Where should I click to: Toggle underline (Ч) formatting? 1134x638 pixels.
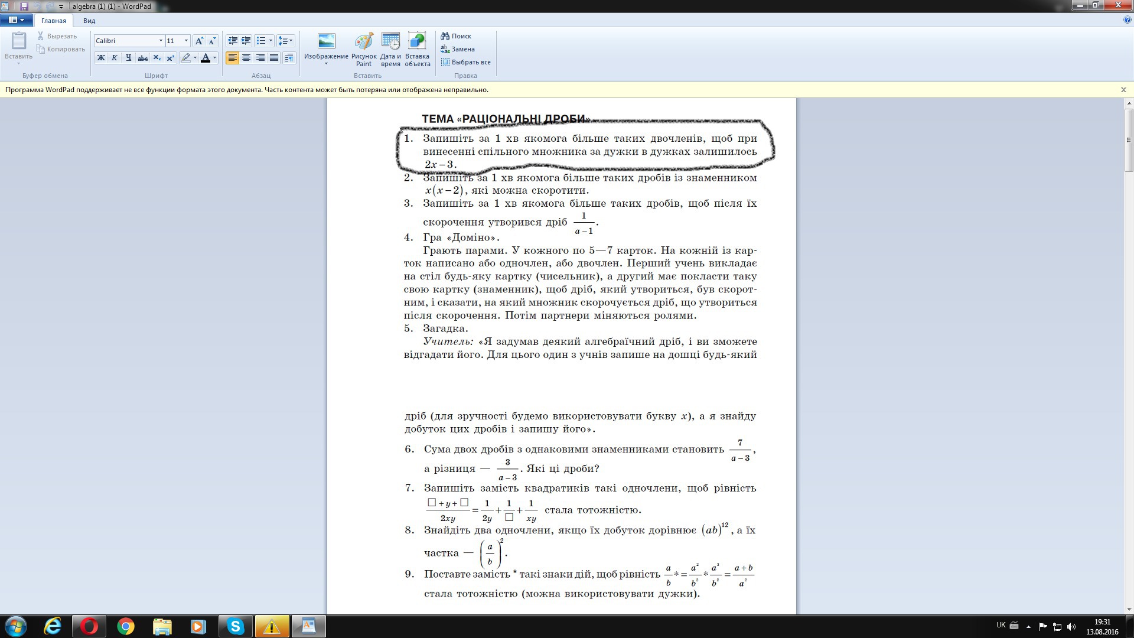coord(128,58)
